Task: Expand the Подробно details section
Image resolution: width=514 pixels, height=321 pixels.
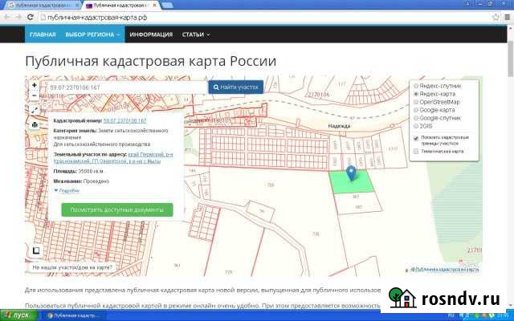Action: tap(67, 190)
